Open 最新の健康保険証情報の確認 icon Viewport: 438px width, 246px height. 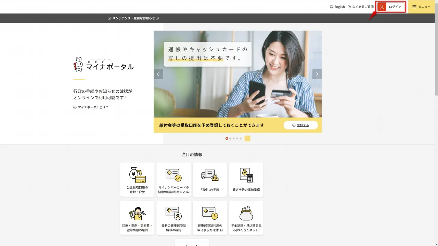coord(173,214)
